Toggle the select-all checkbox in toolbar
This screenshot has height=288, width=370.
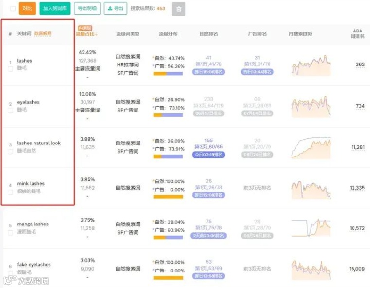13,8
